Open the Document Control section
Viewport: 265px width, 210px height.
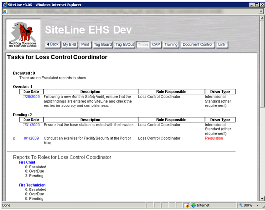coord(197,44)
